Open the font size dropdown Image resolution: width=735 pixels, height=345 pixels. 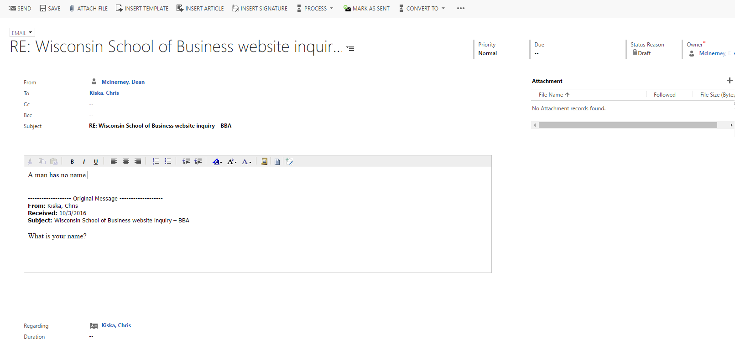pos(232,161)
